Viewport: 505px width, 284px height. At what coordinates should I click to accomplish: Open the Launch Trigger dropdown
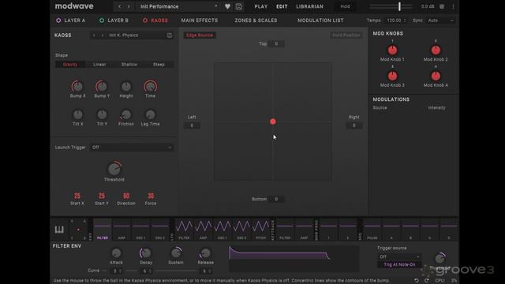(x=132, y=148)
